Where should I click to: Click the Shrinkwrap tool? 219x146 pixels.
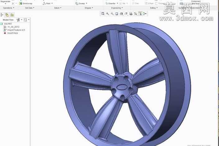pyautogui.click(x=26, y=3)
